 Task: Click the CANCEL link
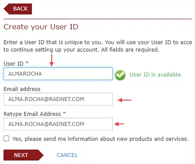67,155
